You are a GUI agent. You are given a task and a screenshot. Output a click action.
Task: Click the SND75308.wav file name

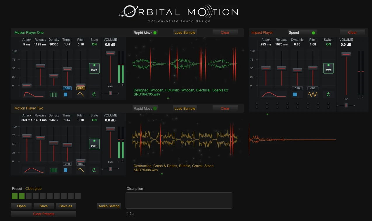coord(146,170)
